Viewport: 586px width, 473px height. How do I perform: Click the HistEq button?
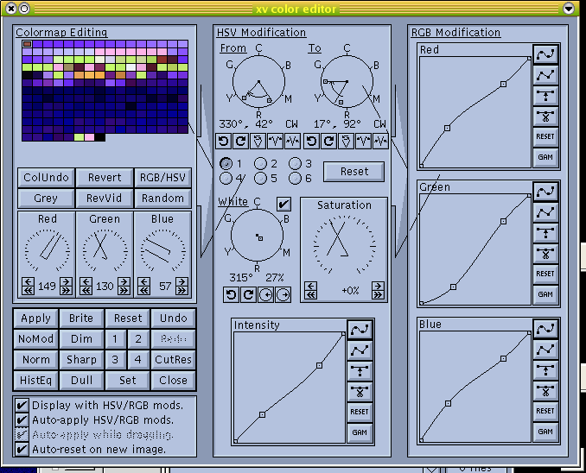pos(36,381)
